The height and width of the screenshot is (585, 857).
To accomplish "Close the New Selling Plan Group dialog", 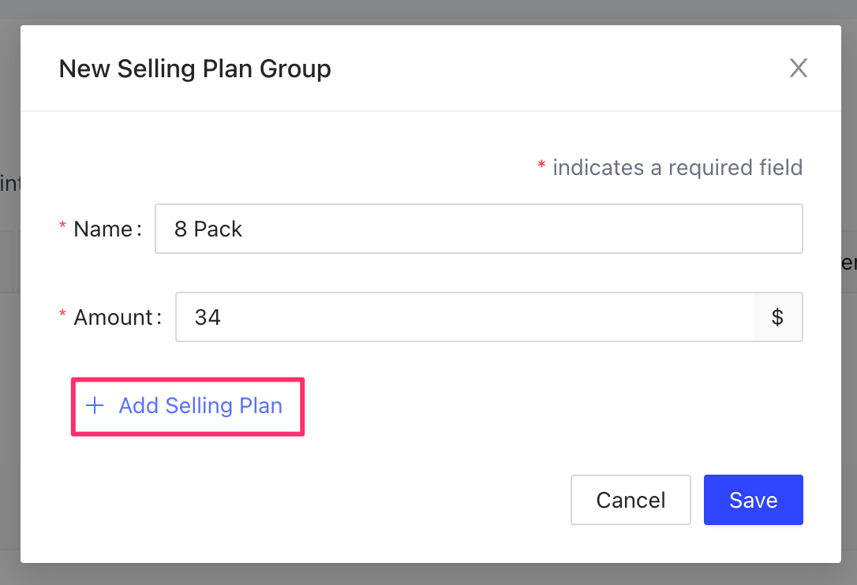I will coord(799,69).
